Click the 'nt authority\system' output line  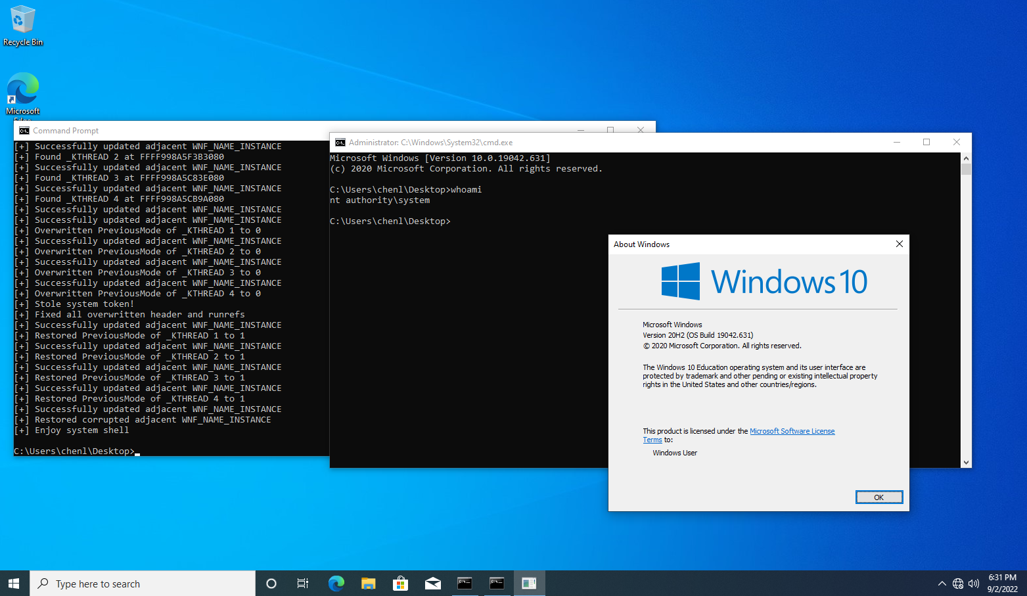tap(380, 200)
